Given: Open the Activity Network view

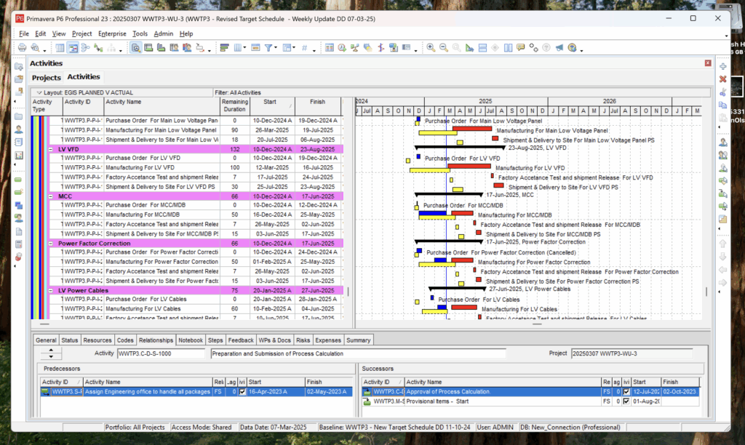Looking at the screenshot, I should tap(86, 47).
